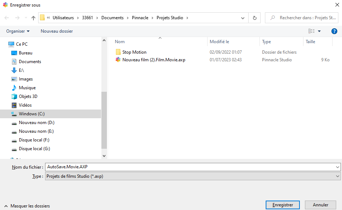Change the view layout icon
Image resolution: width=342 pixels, height=210 pixels.
[x=311, y=31]
